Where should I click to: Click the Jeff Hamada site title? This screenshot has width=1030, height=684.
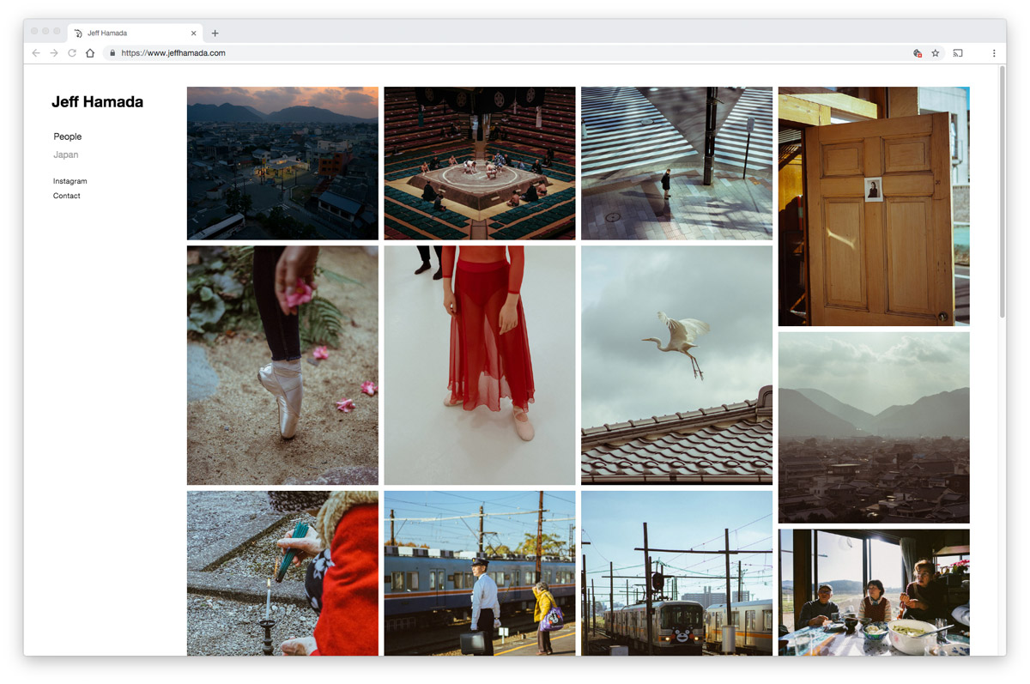[97, 102]
